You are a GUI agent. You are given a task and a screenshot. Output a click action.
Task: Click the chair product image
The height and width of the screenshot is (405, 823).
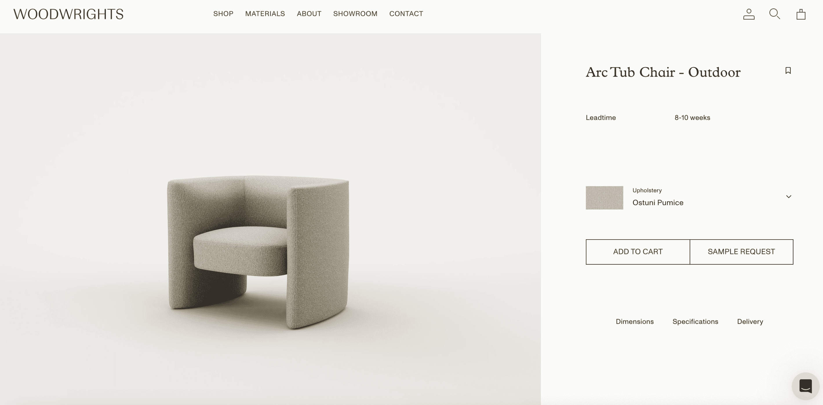[258, 252]
